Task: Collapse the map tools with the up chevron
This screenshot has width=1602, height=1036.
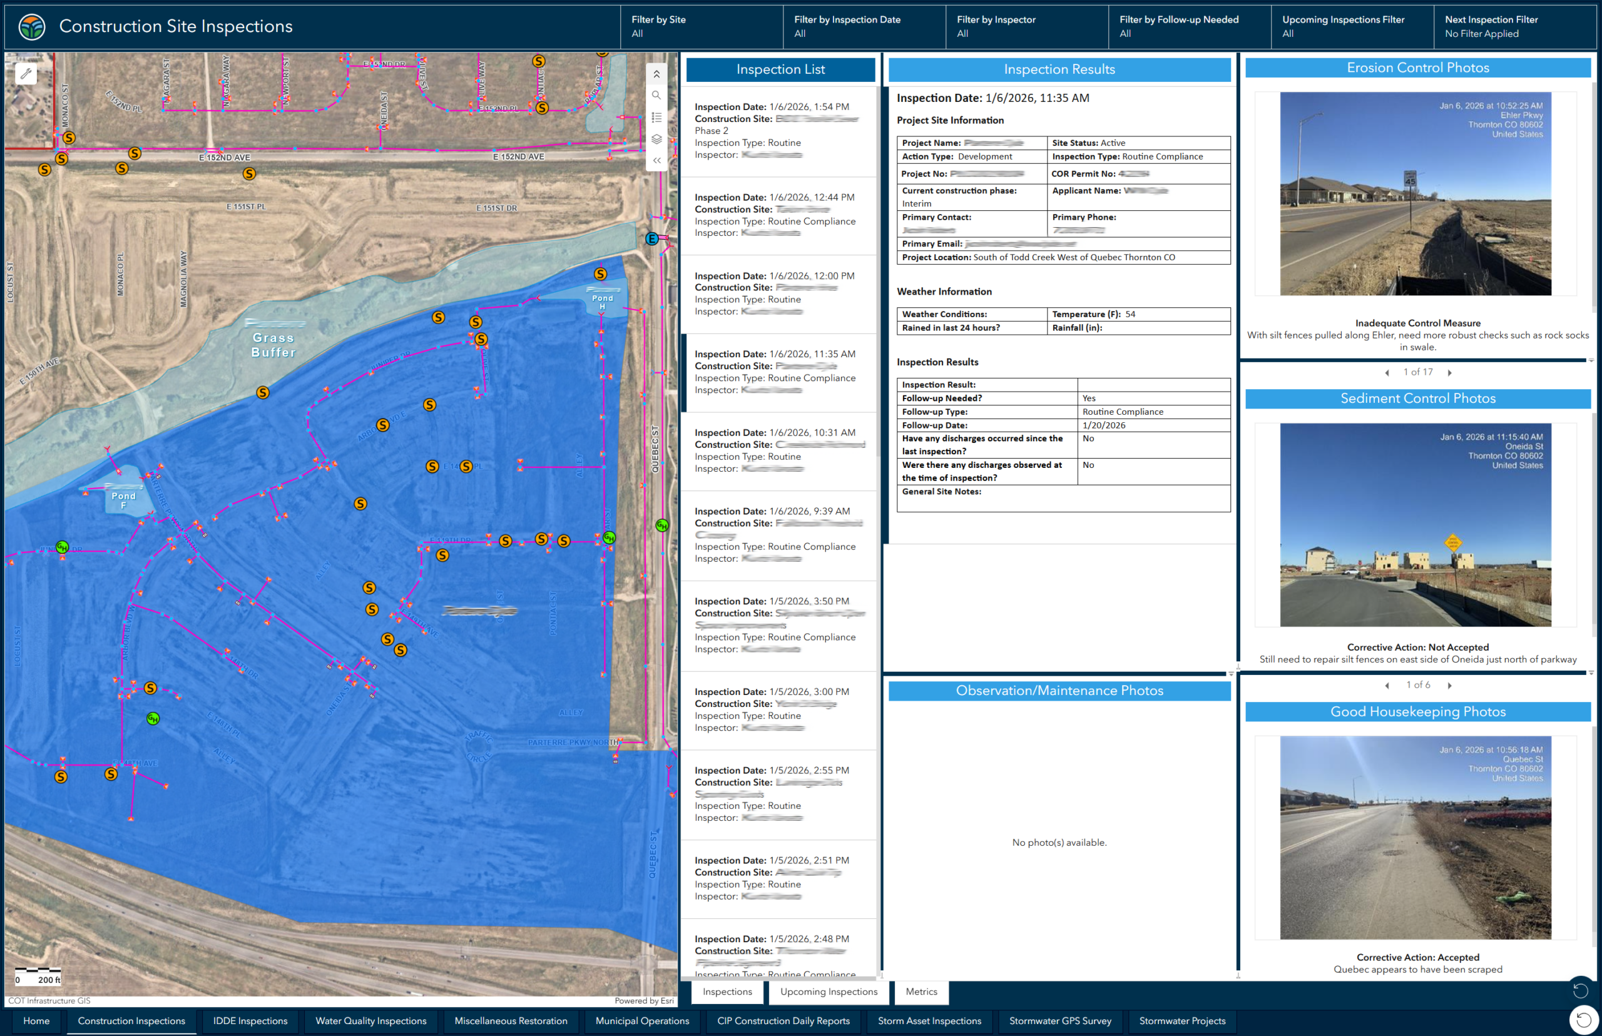Action: [x=656, y=74]
